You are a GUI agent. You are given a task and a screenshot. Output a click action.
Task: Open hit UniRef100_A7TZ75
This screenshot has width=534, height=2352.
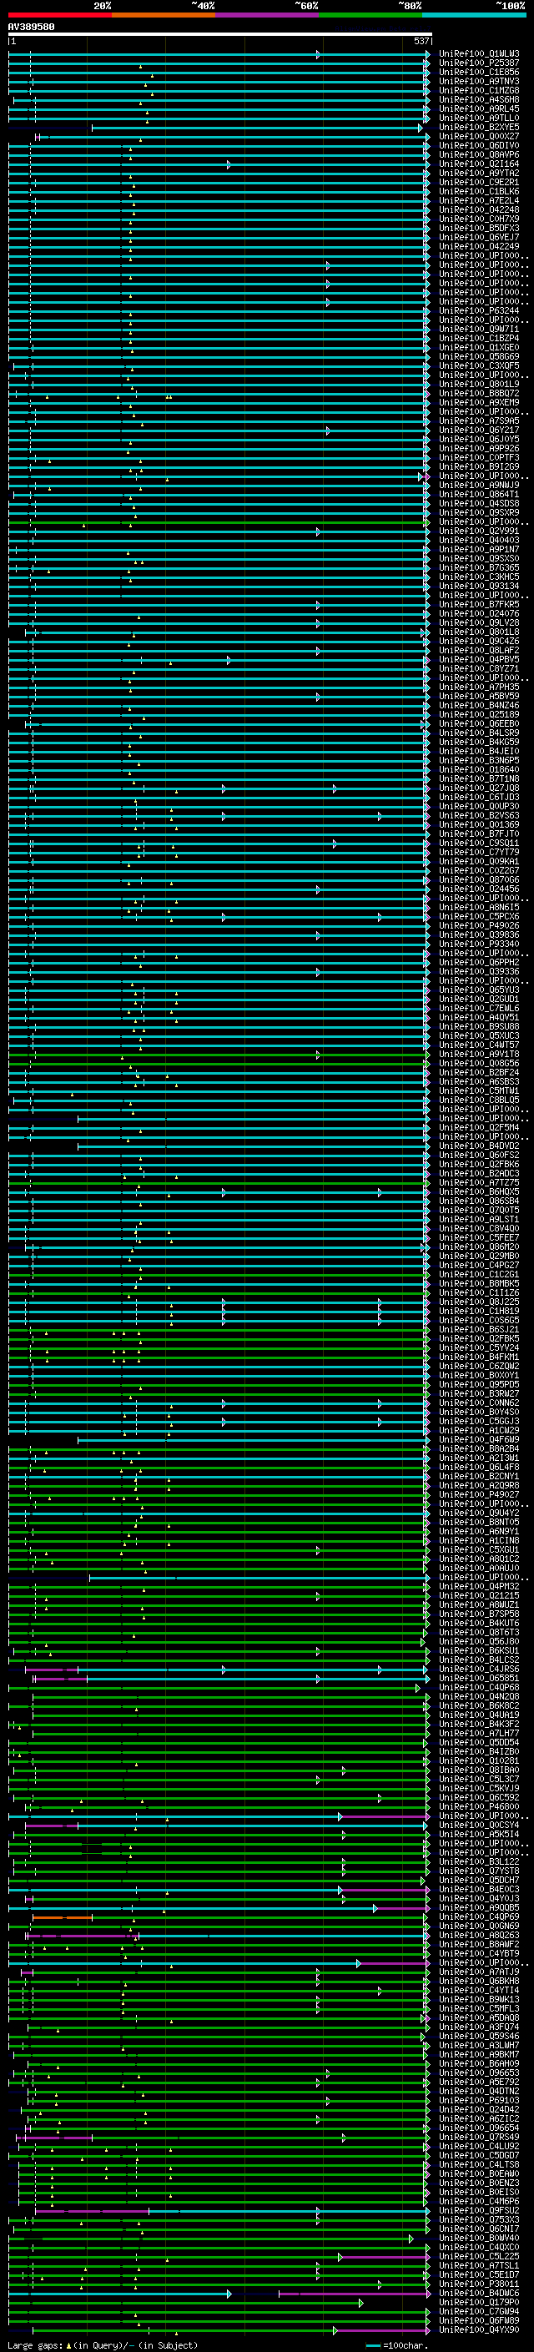(x=479, y=1183)
